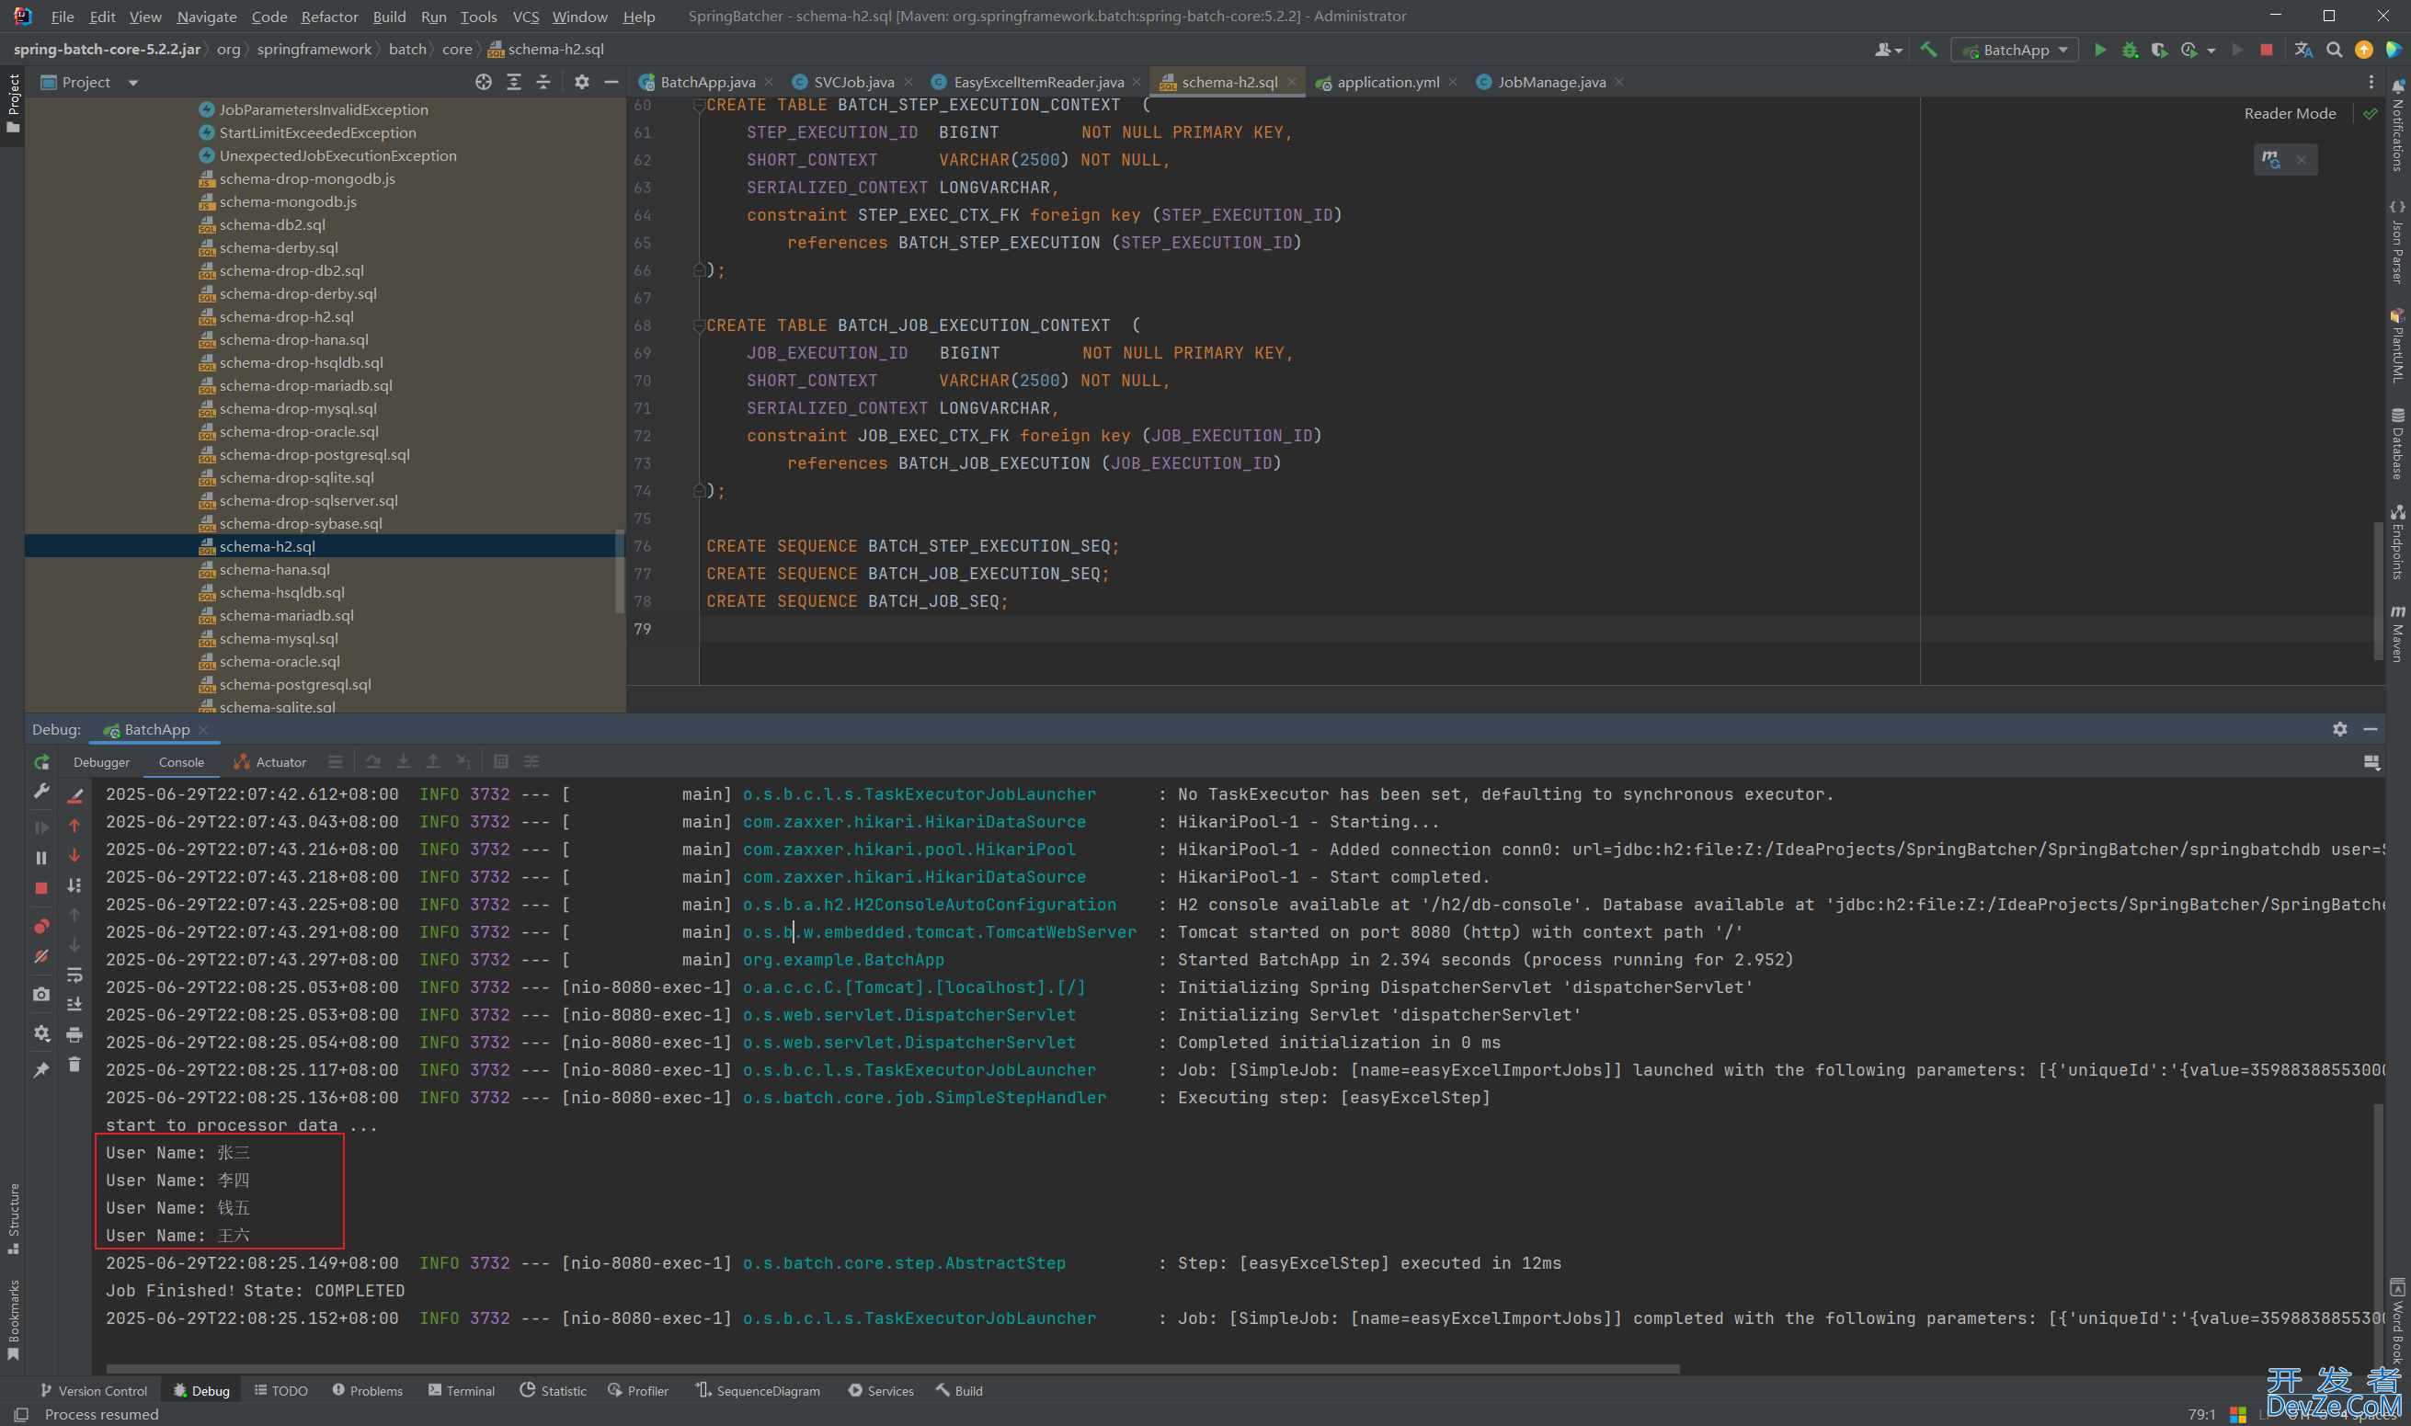The image size is (2411, 1426).
Task: Open Services tool window
Action: pos(881,1390)
